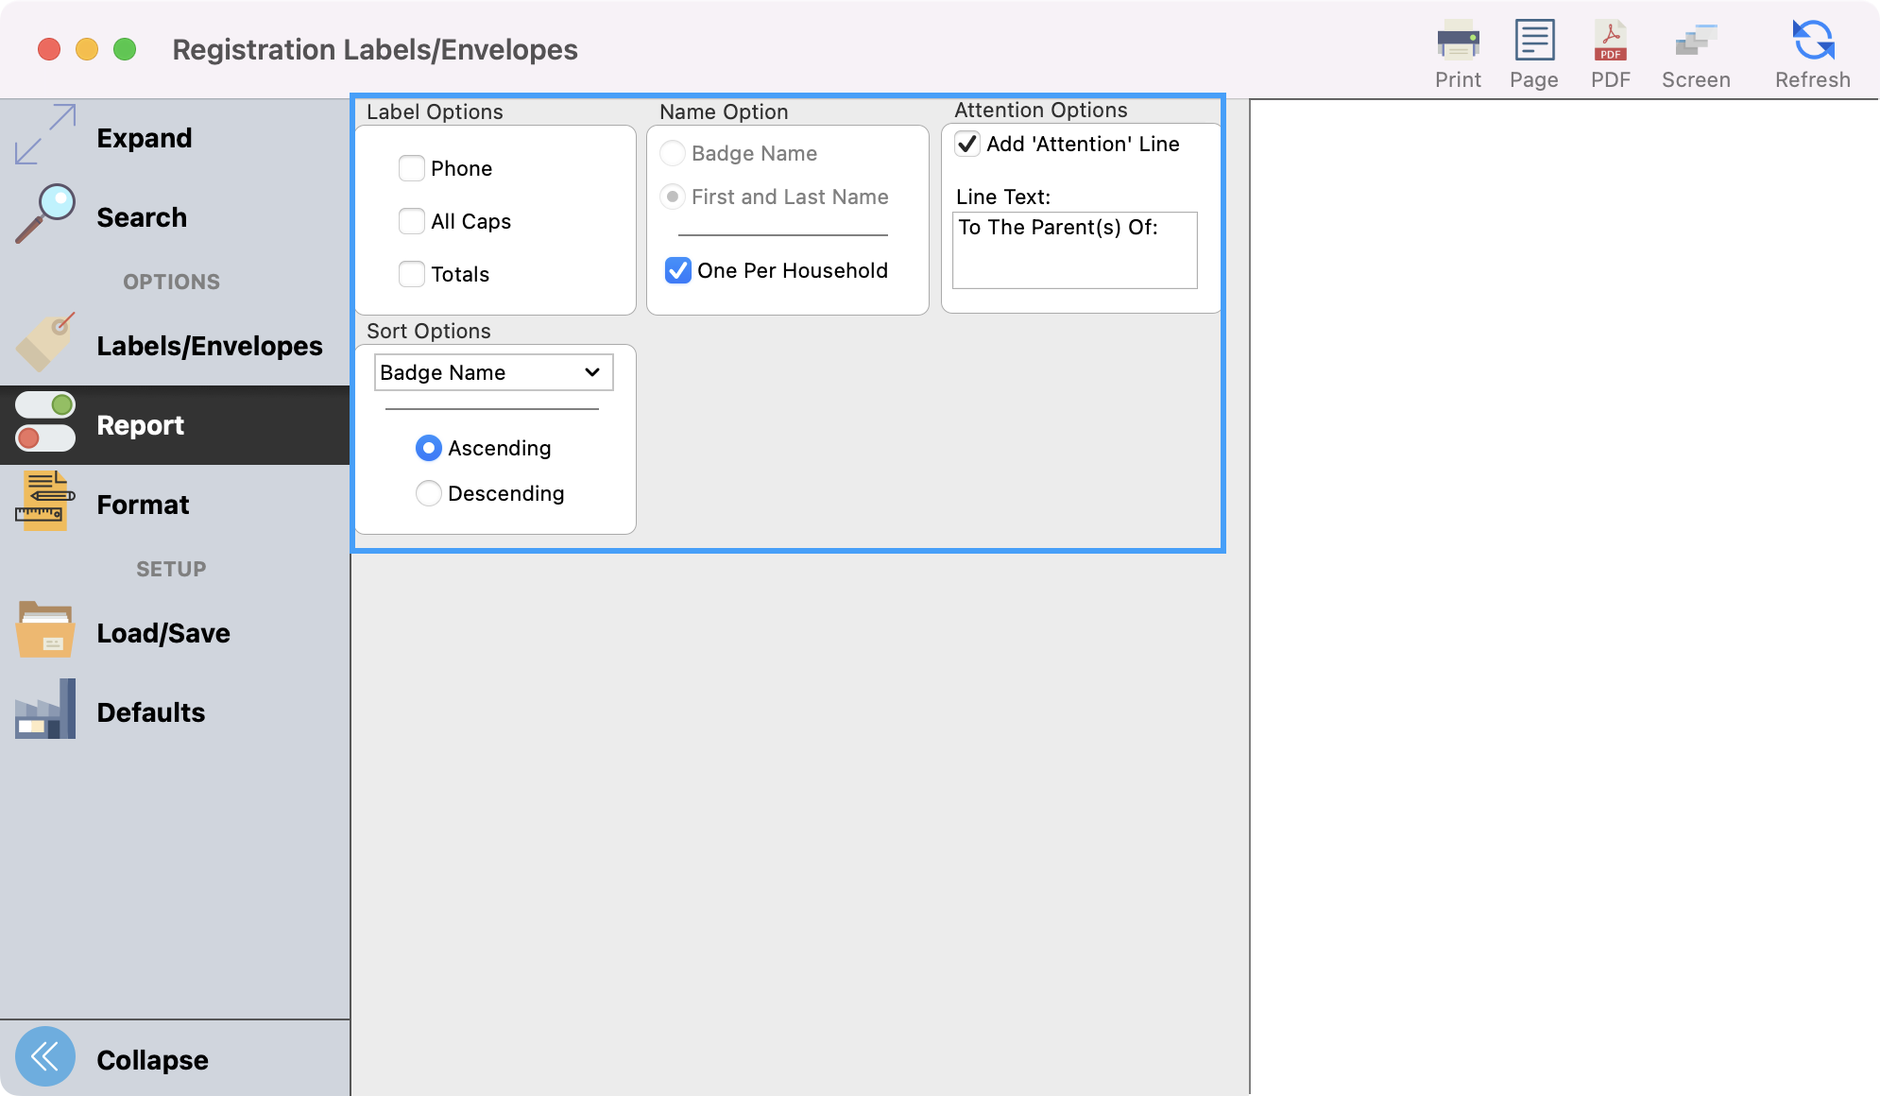Image resolution: width=1880 pixels, height=1096 pixels.
Task: Select the Labels/Envelopes tag icon
Action: pyautogui.click(x=45, y=343)
